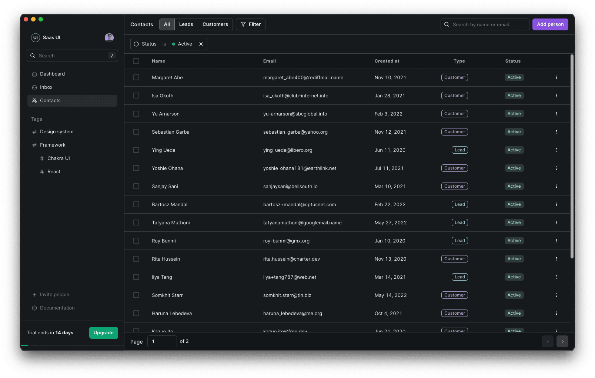Click the page number input field
The image size is (595, 378).
click(162, 341)
